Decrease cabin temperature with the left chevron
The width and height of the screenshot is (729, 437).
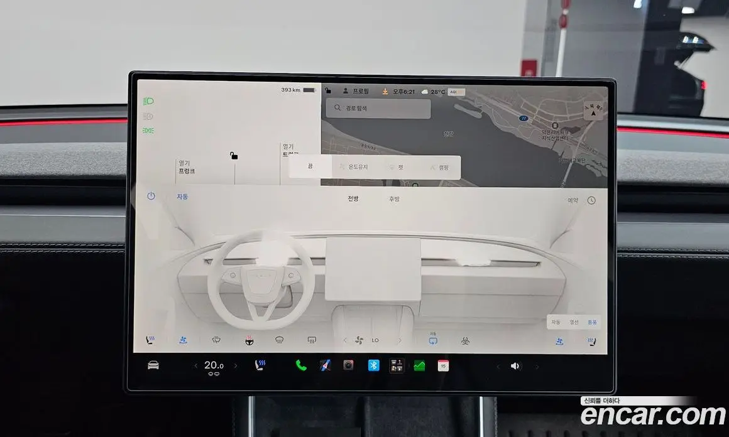(195, 366)
